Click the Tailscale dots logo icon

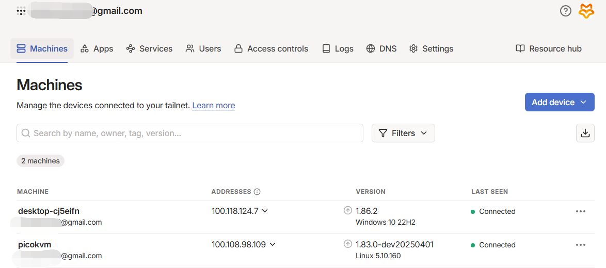pyautogui.click(x=21, y=11)
